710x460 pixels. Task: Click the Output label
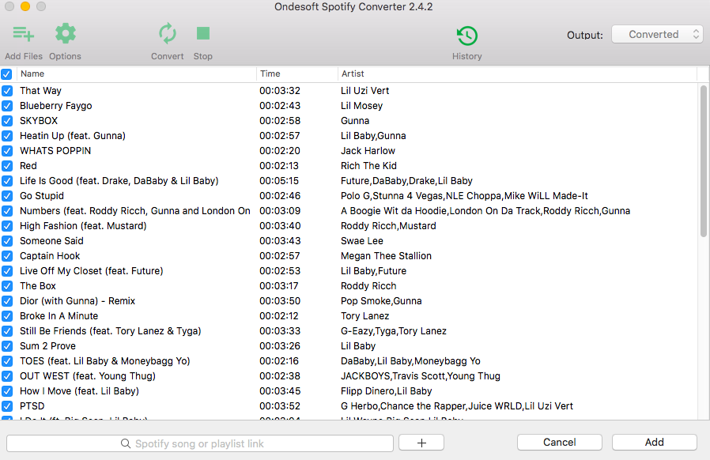[584, 35]
